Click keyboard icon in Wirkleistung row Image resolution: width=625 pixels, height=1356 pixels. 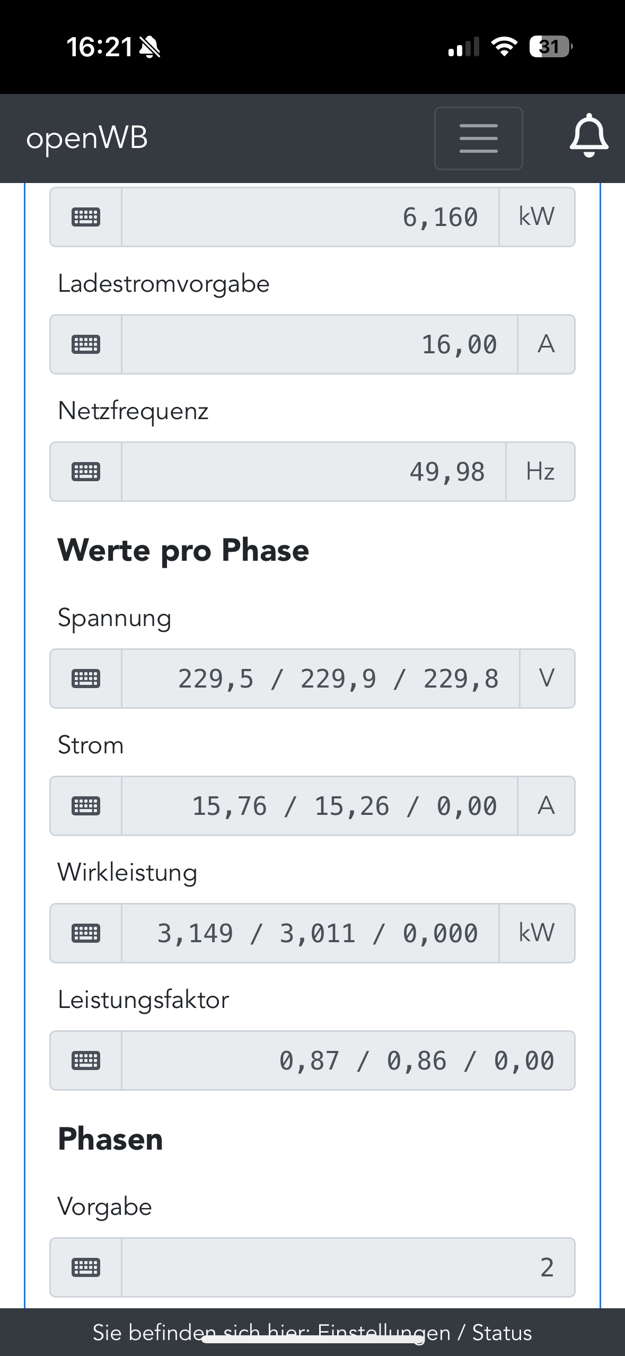point(86,933)
